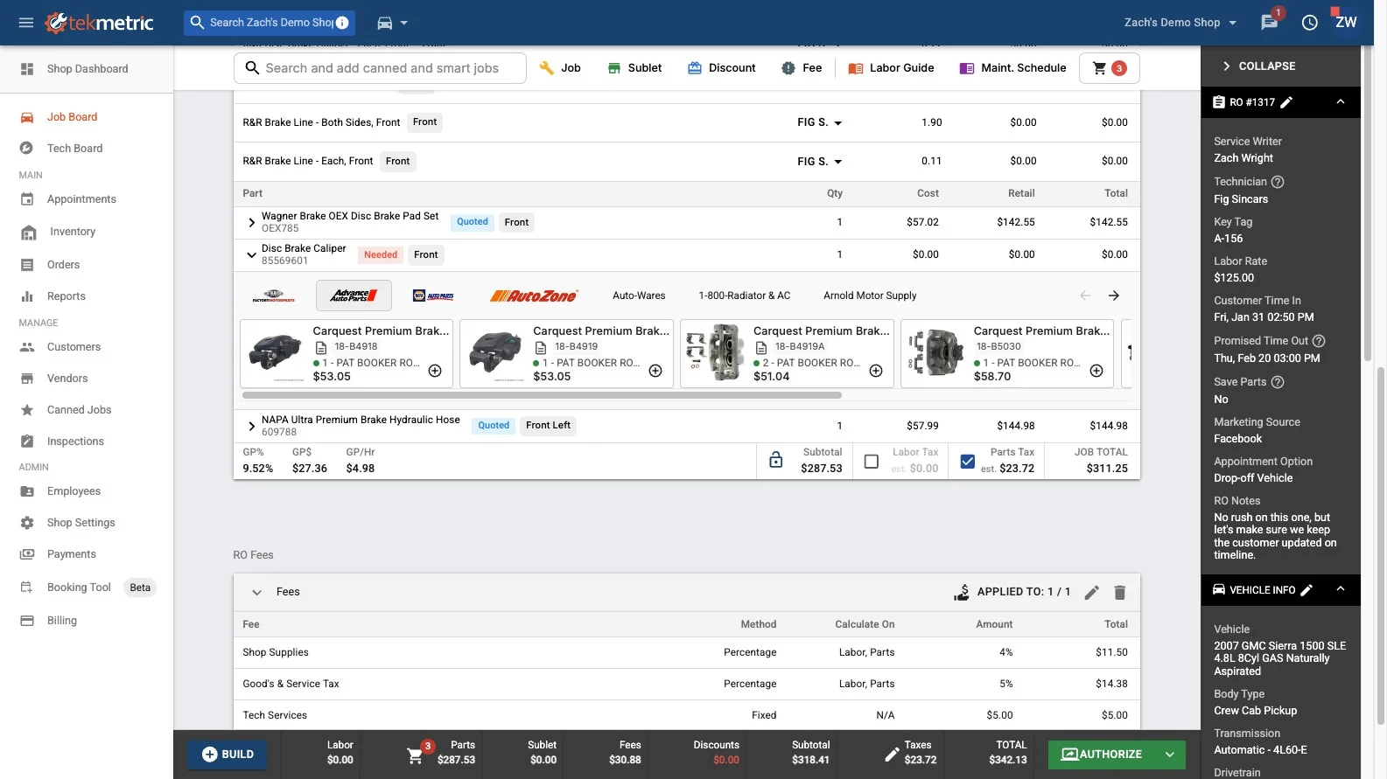Screen dimensions: 1387x779
Task: Select Advance Auto Parts vendor logo
Action: [x=354, y=296]
